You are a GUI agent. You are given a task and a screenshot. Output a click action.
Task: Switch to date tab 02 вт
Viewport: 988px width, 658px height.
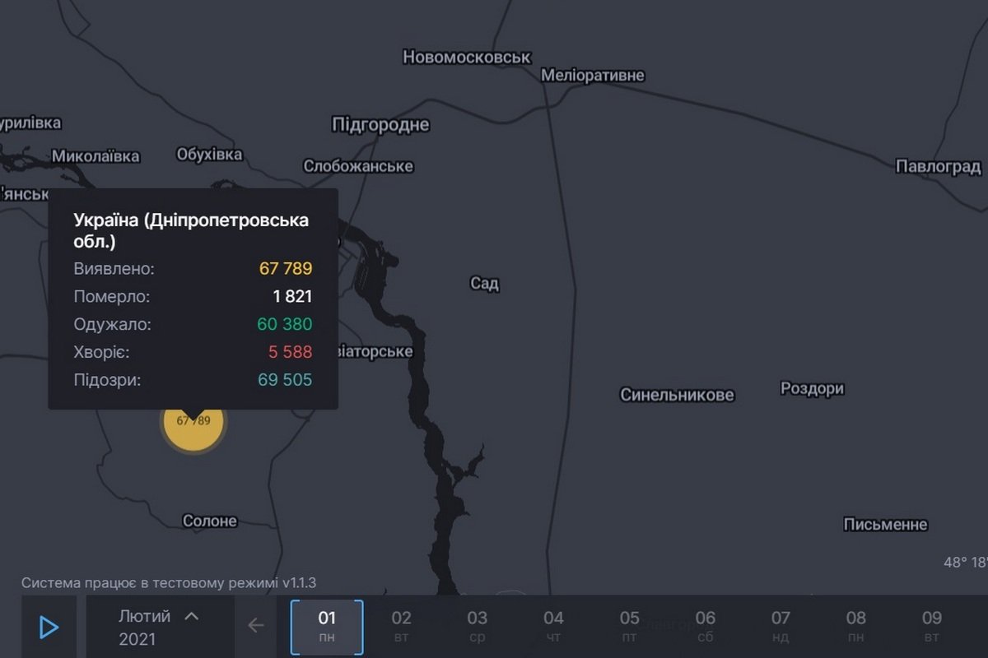402,625
